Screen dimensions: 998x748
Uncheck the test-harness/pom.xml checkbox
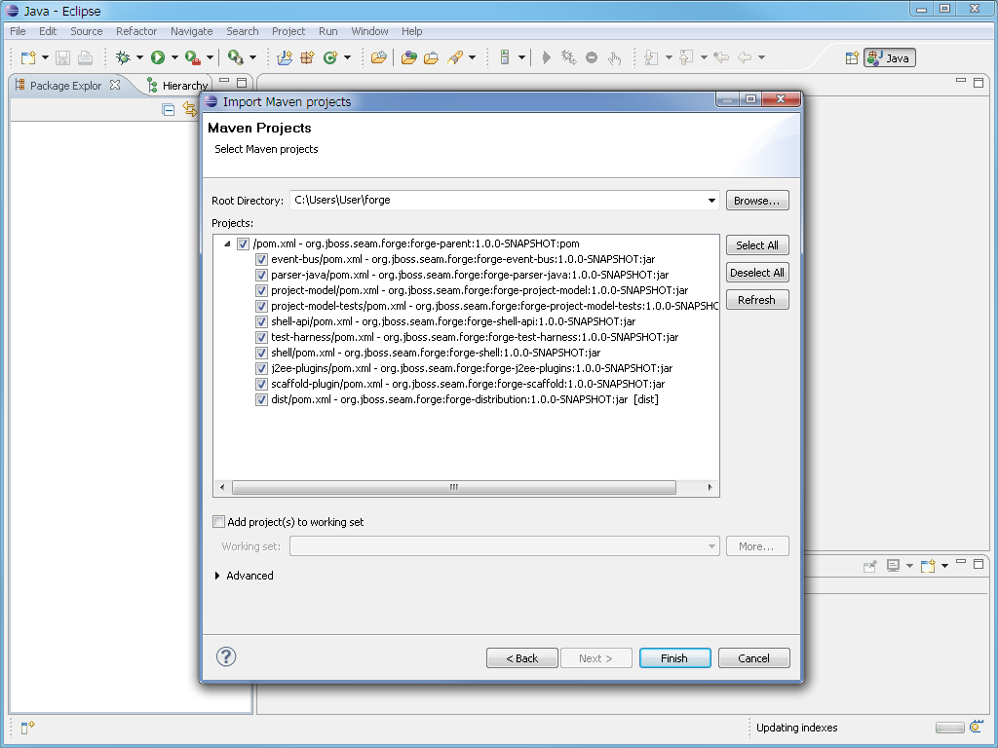pos(261,337)
